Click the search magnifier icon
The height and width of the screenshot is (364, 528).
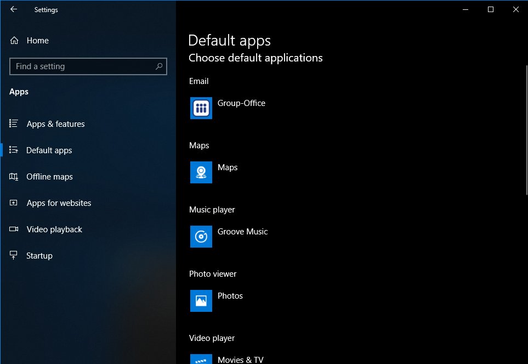159,66
